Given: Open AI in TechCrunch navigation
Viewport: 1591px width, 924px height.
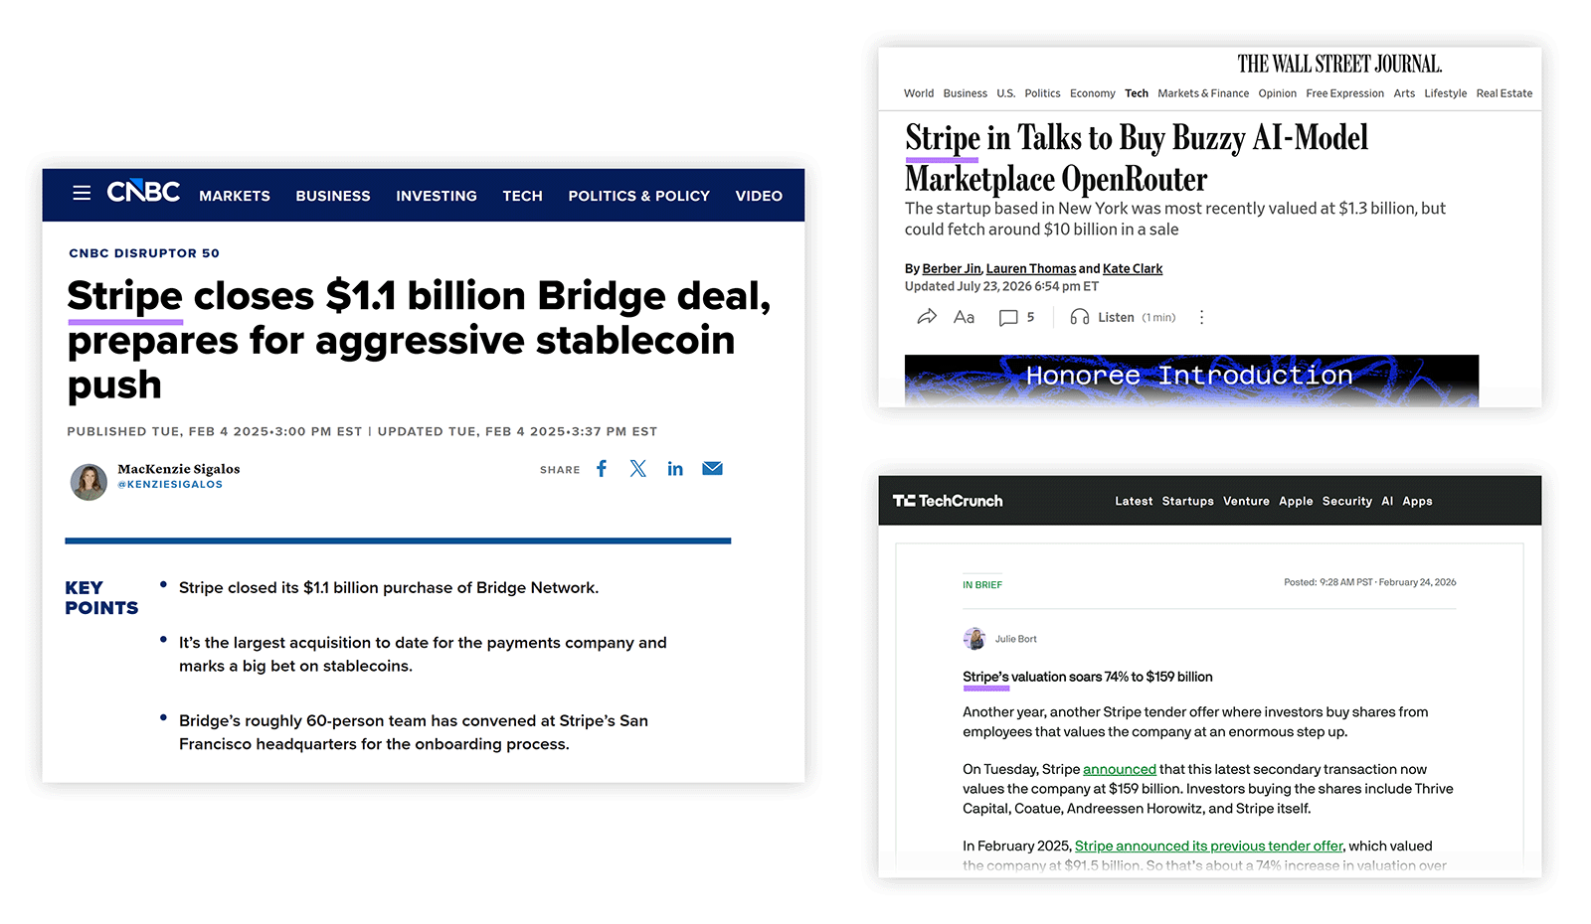Looking at the screenshot, I should (x=1387, y=501).
